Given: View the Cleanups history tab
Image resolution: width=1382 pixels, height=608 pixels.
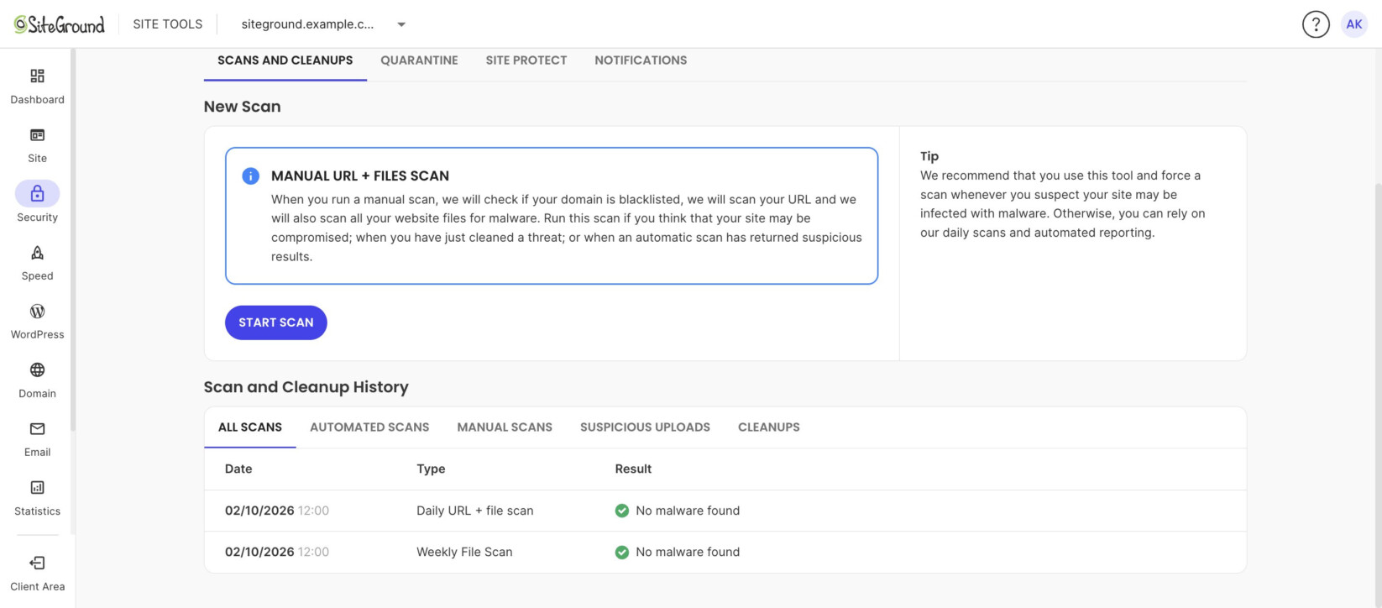Looking at the screenshot, I should coord(769,427).
